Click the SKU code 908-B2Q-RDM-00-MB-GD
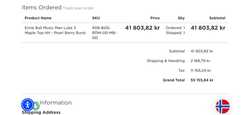This screenshot has height=115, width=250. pyautogui.click(x=104, y=33)
